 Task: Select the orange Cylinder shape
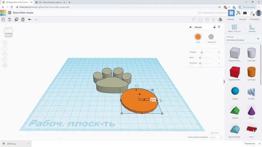[251, 72]
